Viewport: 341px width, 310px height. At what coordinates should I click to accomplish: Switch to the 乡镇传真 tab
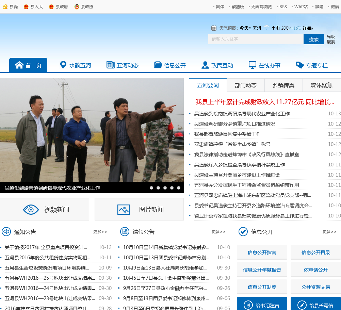click(283, 85)
